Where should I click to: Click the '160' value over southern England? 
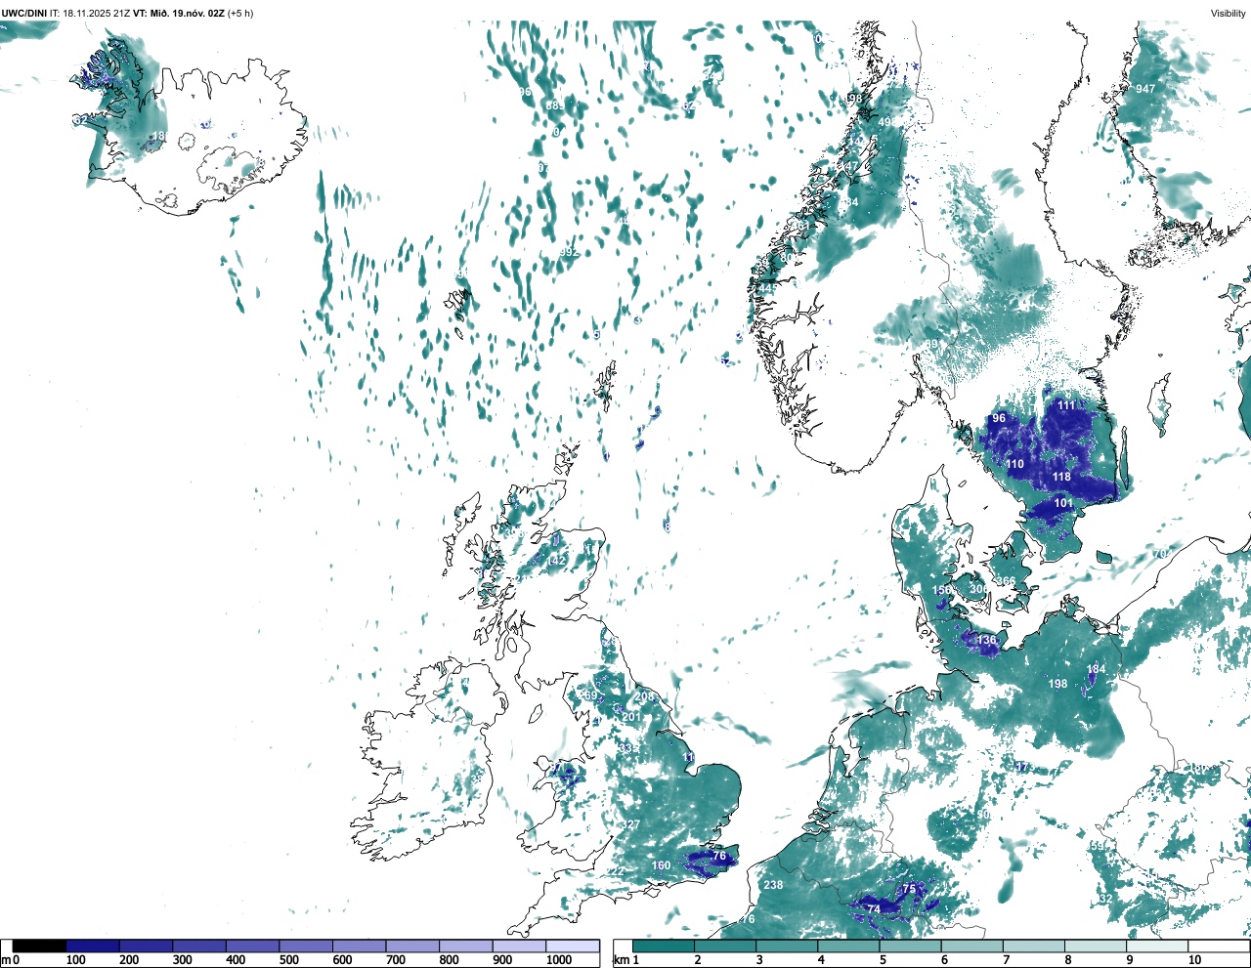662,865
